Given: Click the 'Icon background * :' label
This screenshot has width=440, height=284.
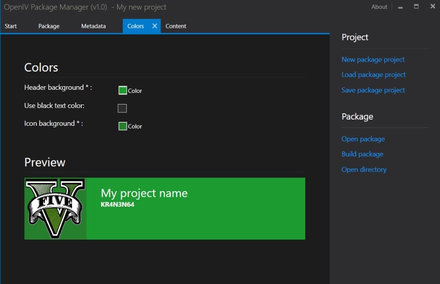Looking at the screenshot, I should [x=53, y=124].
